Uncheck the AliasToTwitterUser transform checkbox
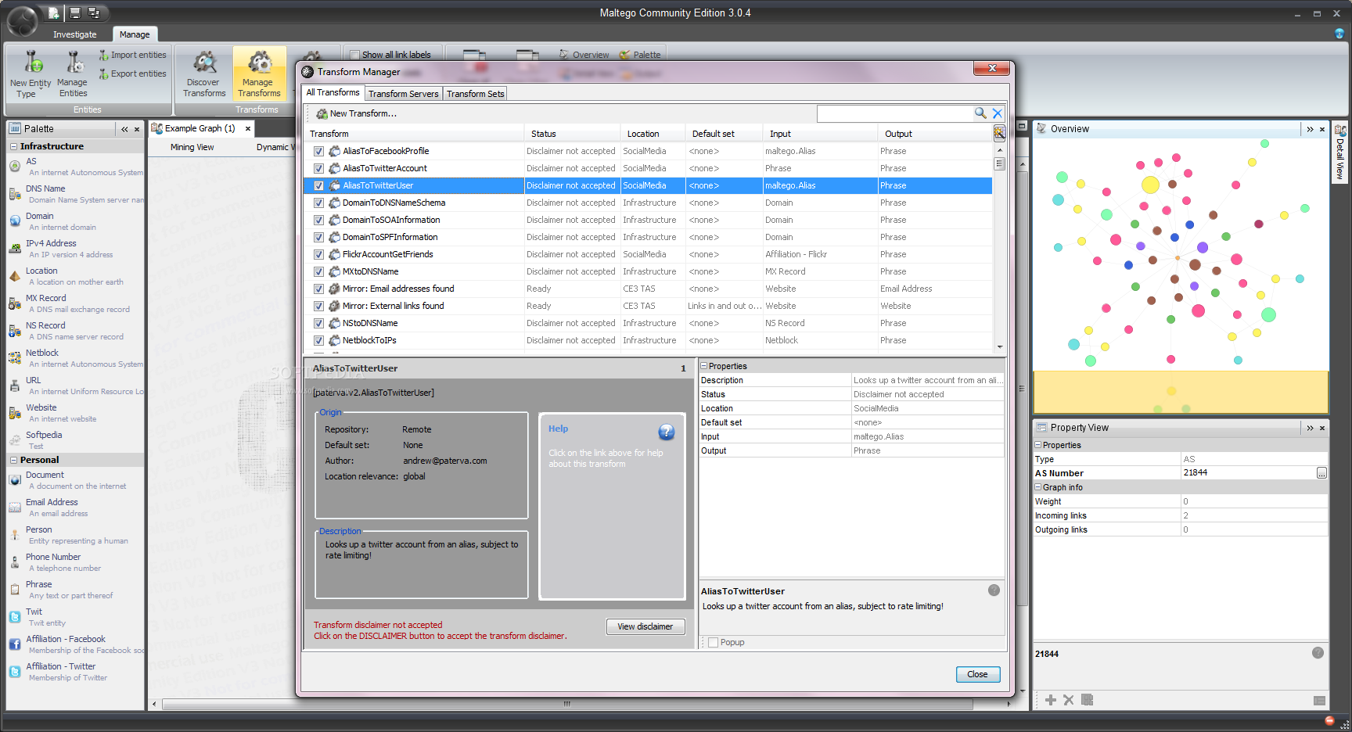 click(318, 185)
